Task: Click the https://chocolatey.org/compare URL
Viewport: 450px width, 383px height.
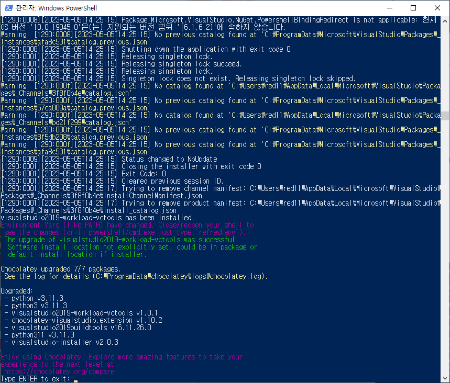Action: (59, 371)
